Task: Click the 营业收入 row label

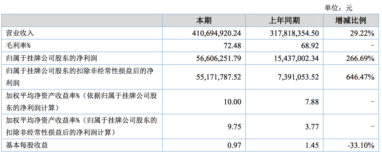Action: pyautogui.click(x=20, y=33)
